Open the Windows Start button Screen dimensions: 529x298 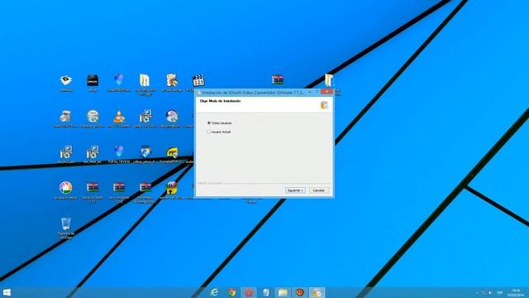click(x=7, y=292)
